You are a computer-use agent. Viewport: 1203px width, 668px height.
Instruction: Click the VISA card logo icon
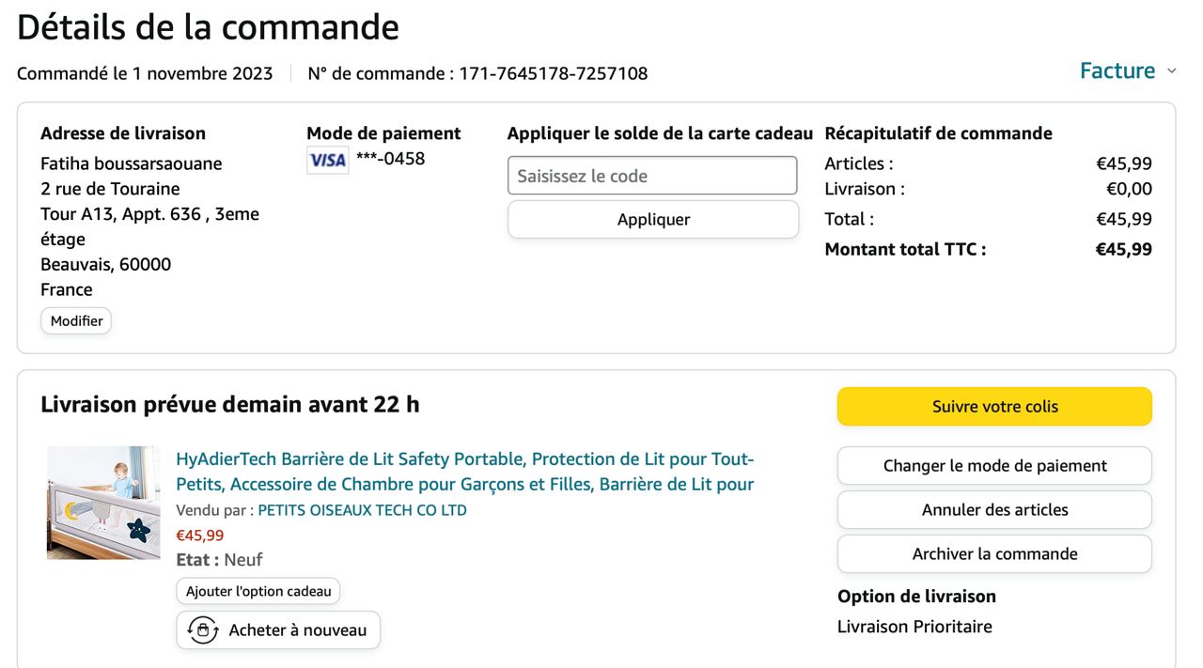click(x=327, y=160)
